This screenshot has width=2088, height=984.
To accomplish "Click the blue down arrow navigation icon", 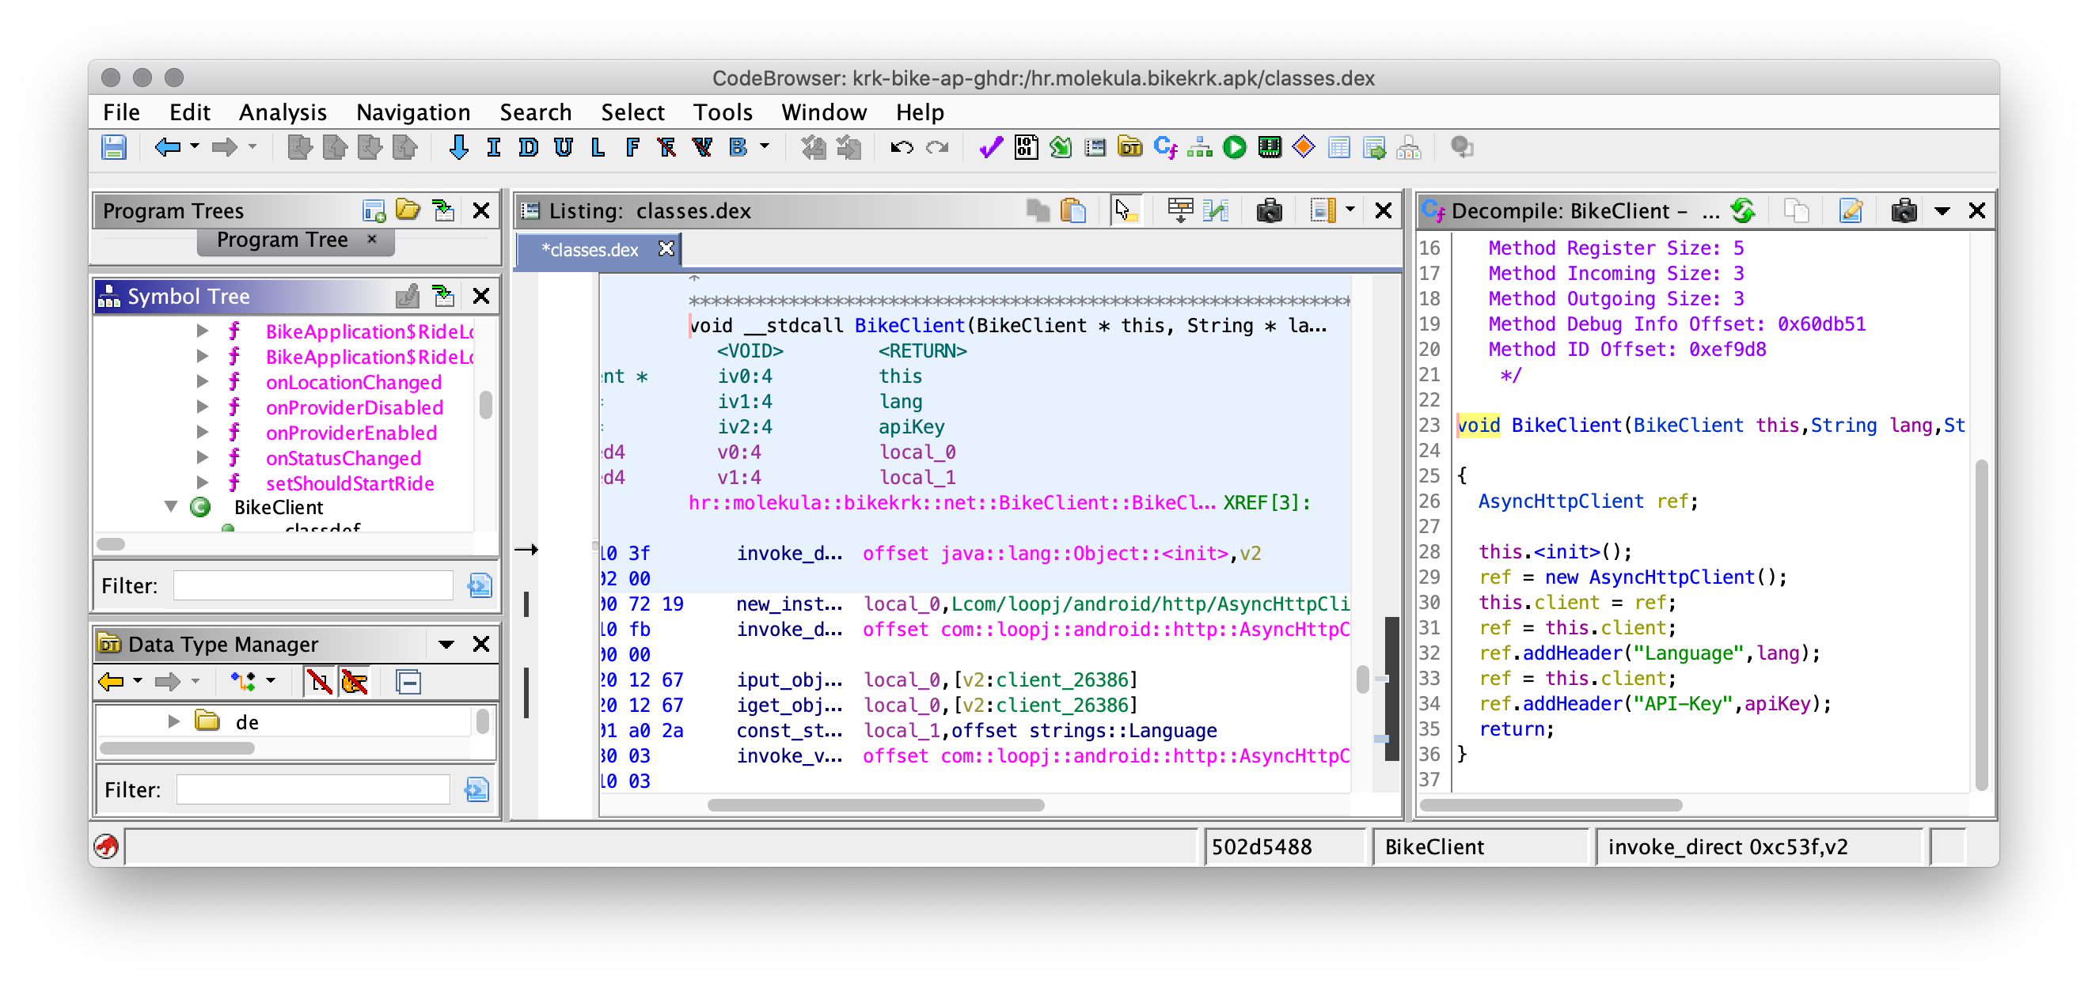I will coord(458,147).
